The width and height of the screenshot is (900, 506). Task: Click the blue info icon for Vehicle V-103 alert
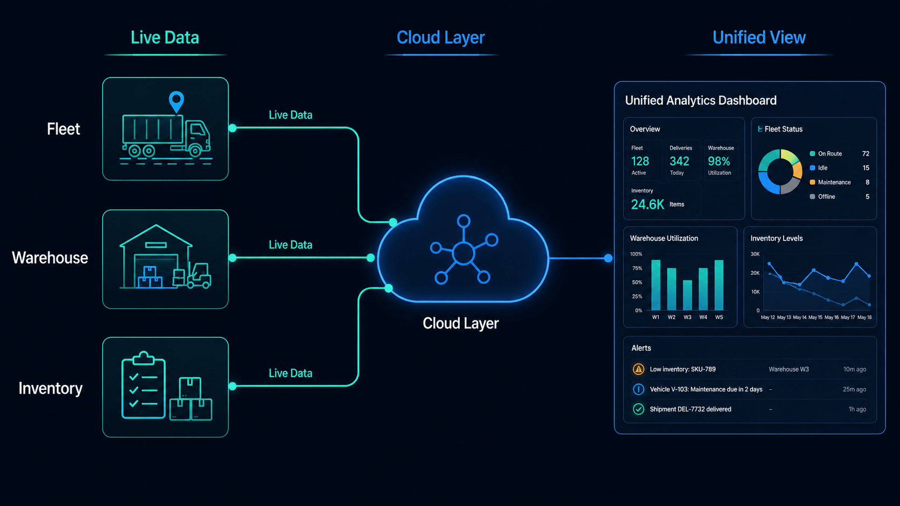[x=638, y=389]
